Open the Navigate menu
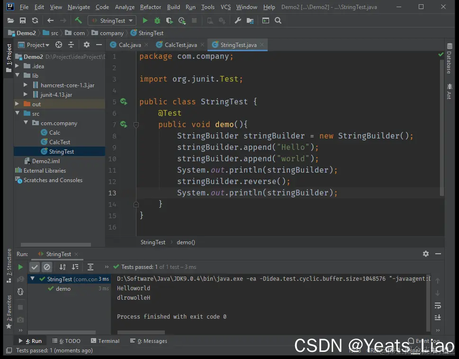The image size is (459, 359). [79, 7]
